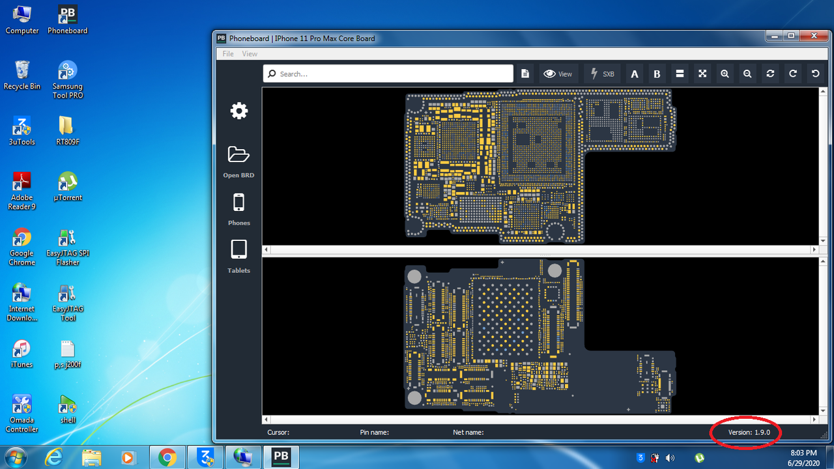
Task: Select the Recycle Bin desktop icon
Action: click(22, 75)
